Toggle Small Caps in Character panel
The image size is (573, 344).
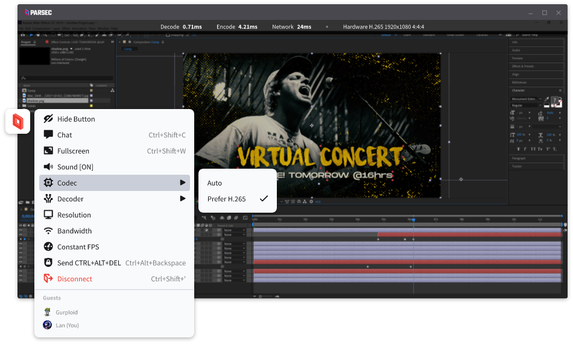540,149
